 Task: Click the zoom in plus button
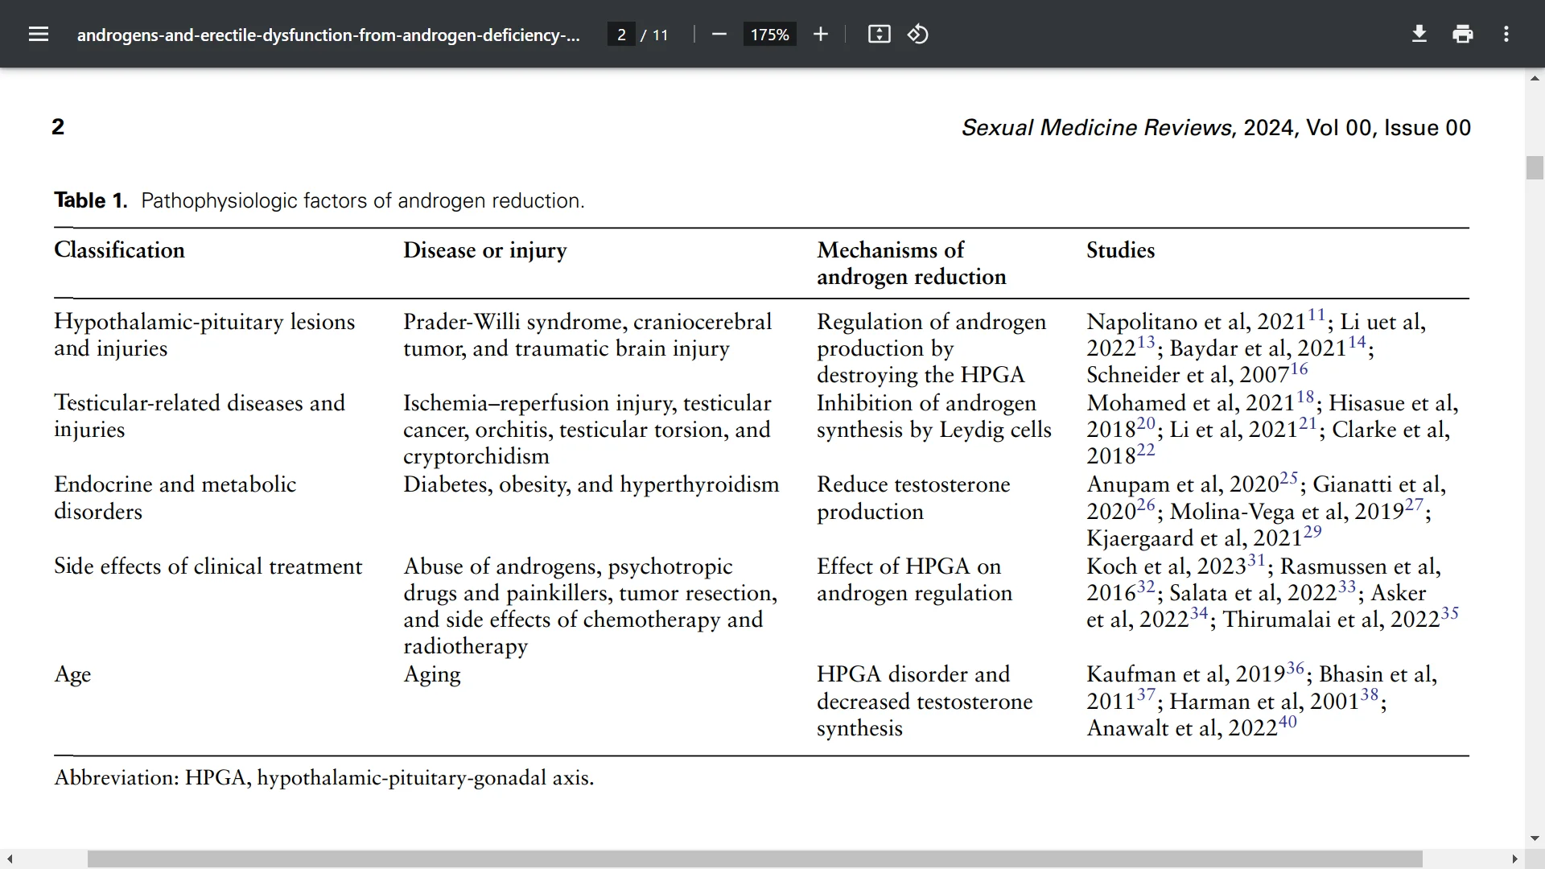pyautogui.click(x=820, y=34)
